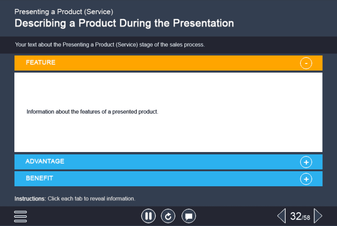Collapse FEATURE using the minus icon
The image size is (337, 226).
tap(306, 63)
